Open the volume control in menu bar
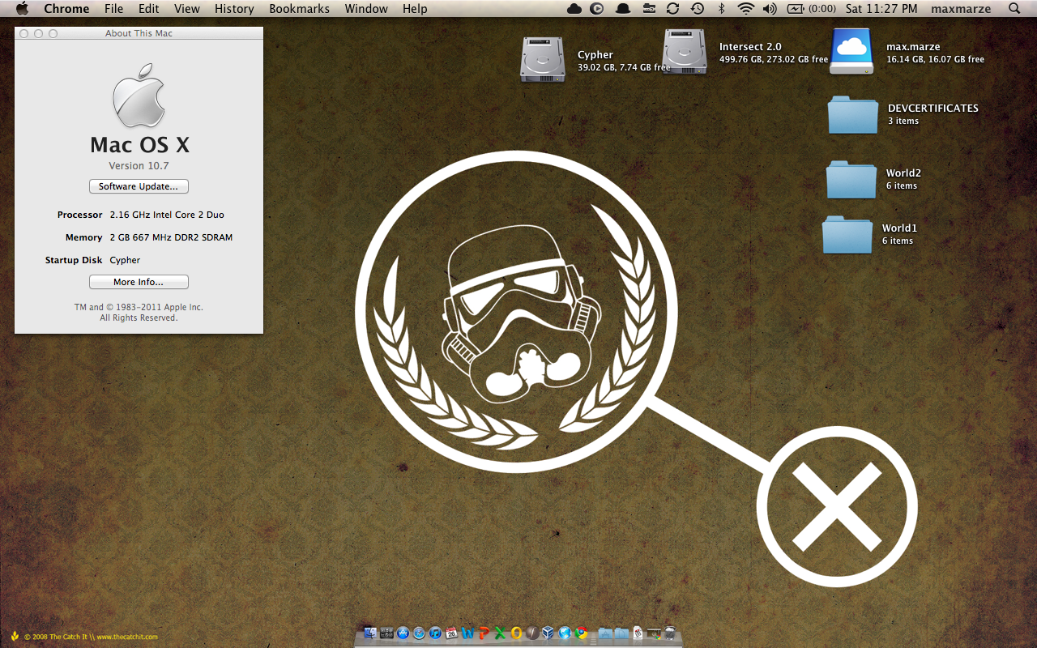This screenshot has height=648, width=1037. click(x=770, y=9)
